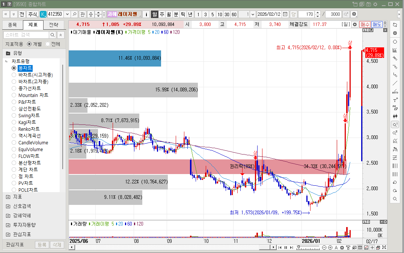Click the erase all drawings tool

click(x=395, y=108)
